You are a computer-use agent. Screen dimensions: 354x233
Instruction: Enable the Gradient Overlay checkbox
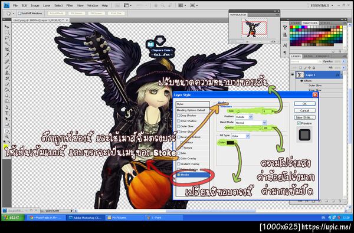click(179, 164)
